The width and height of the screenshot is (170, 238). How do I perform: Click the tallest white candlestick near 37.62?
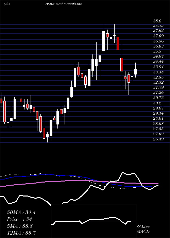pos(104,41)
